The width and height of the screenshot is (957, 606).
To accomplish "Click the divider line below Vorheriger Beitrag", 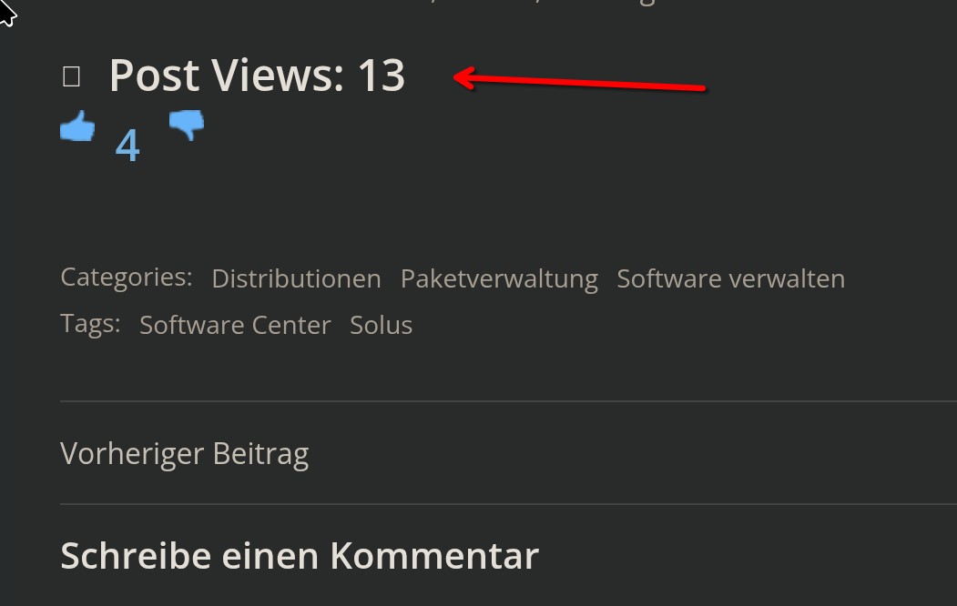I will (x=508, y=504).
